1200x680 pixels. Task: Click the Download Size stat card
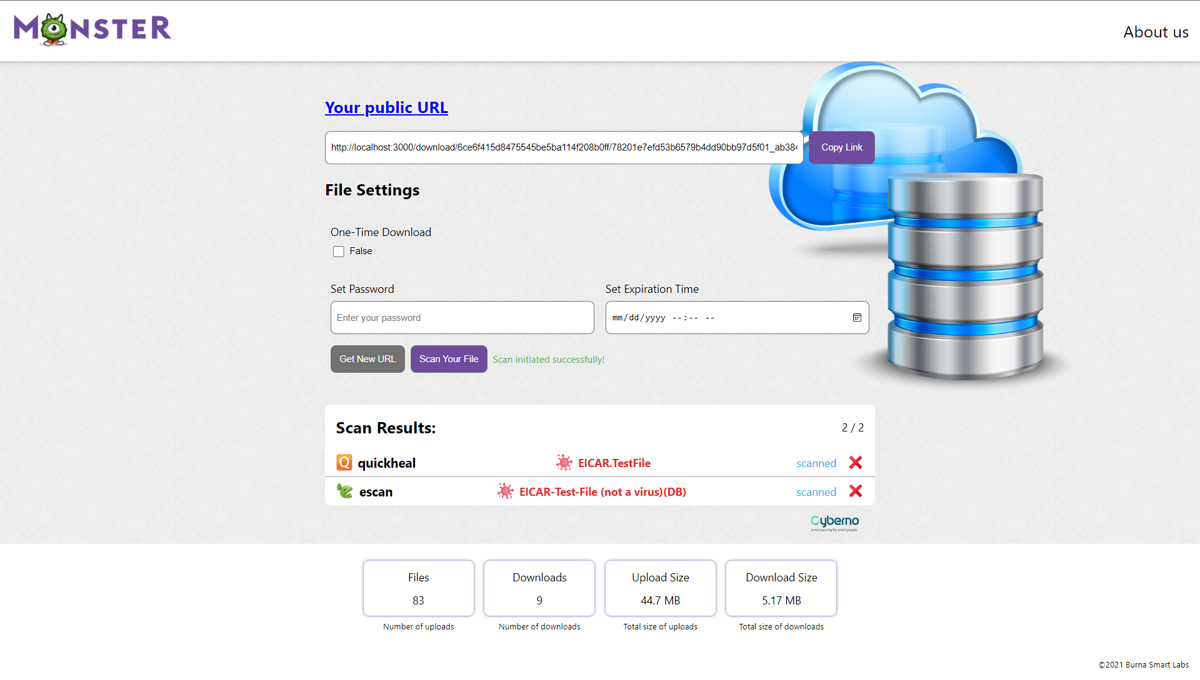pos(781,588)
